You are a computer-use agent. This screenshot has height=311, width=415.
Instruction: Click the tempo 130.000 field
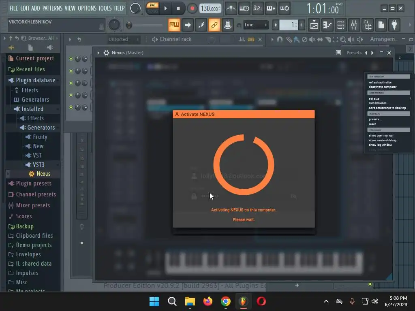(x=210, y=9)
